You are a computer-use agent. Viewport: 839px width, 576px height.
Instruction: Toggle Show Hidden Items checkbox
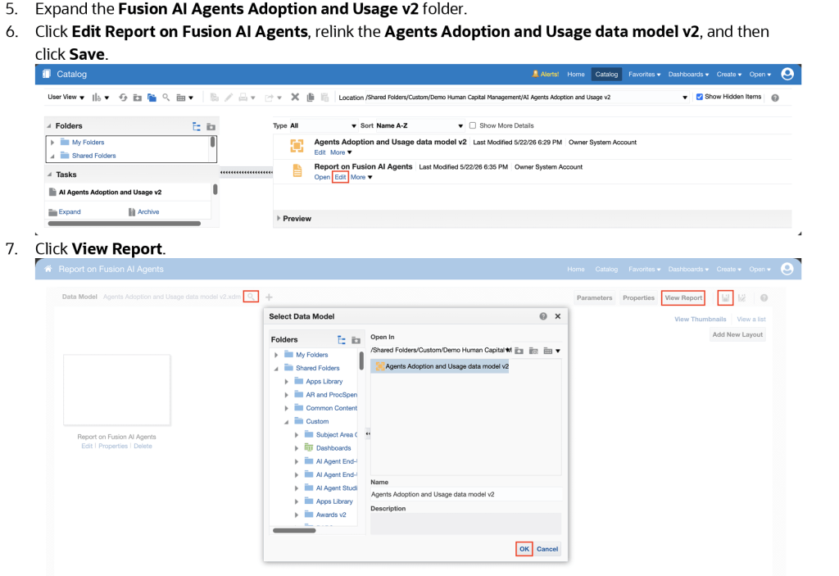[700, 97]
